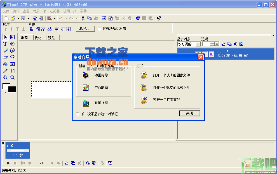
Task: Enable 下一次不显示这个对话框 checkbox
Action: click(x=78, y=114)
